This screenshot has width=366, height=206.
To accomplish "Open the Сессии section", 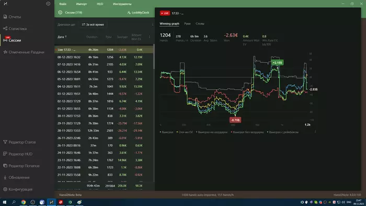I will (12, 40).
